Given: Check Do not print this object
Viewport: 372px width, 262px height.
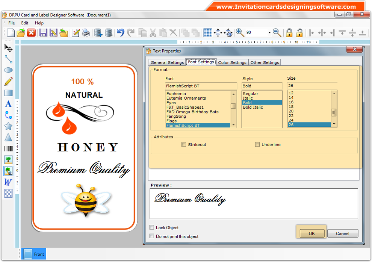Looking at the screenshot, I should click(x=152, y=236).
